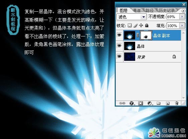Open new adjustment layer menu
Viewport: 188px width, 139px height.
[x=150, y=103]
